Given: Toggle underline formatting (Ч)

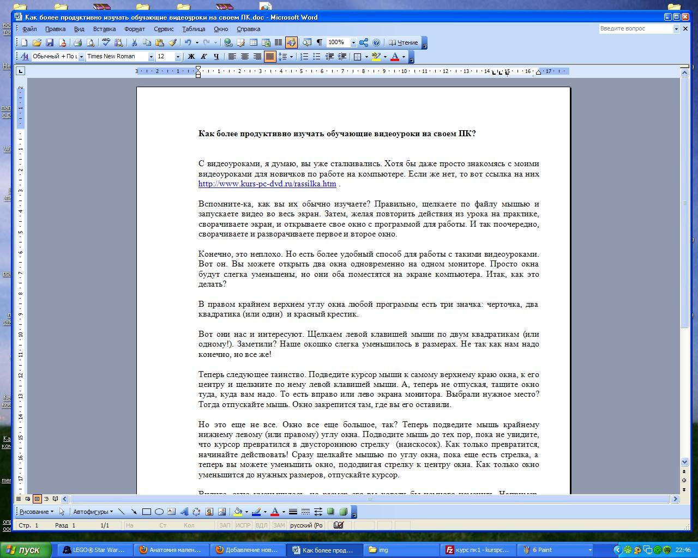Looking at the screenshot, I should point(216,56).
